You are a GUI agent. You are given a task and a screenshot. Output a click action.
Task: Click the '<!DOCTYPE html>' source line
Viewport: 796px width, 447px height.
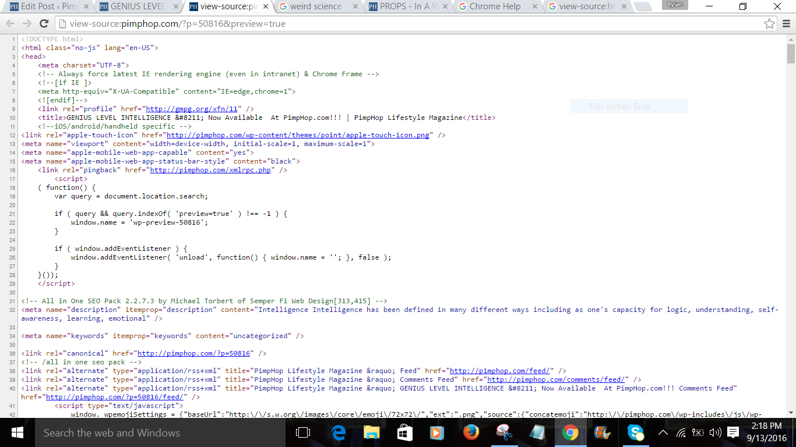point(52,39)
